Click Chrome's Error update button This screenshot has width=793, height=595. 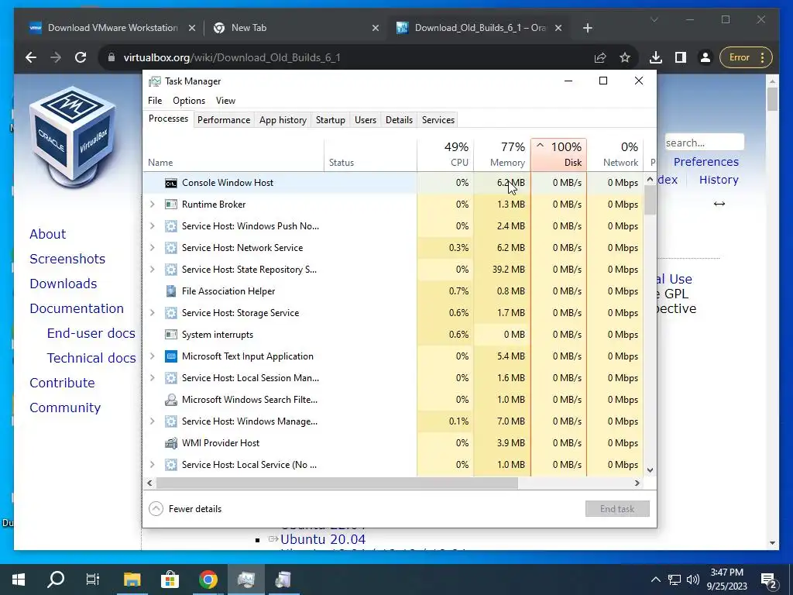(x=746, y=57)
